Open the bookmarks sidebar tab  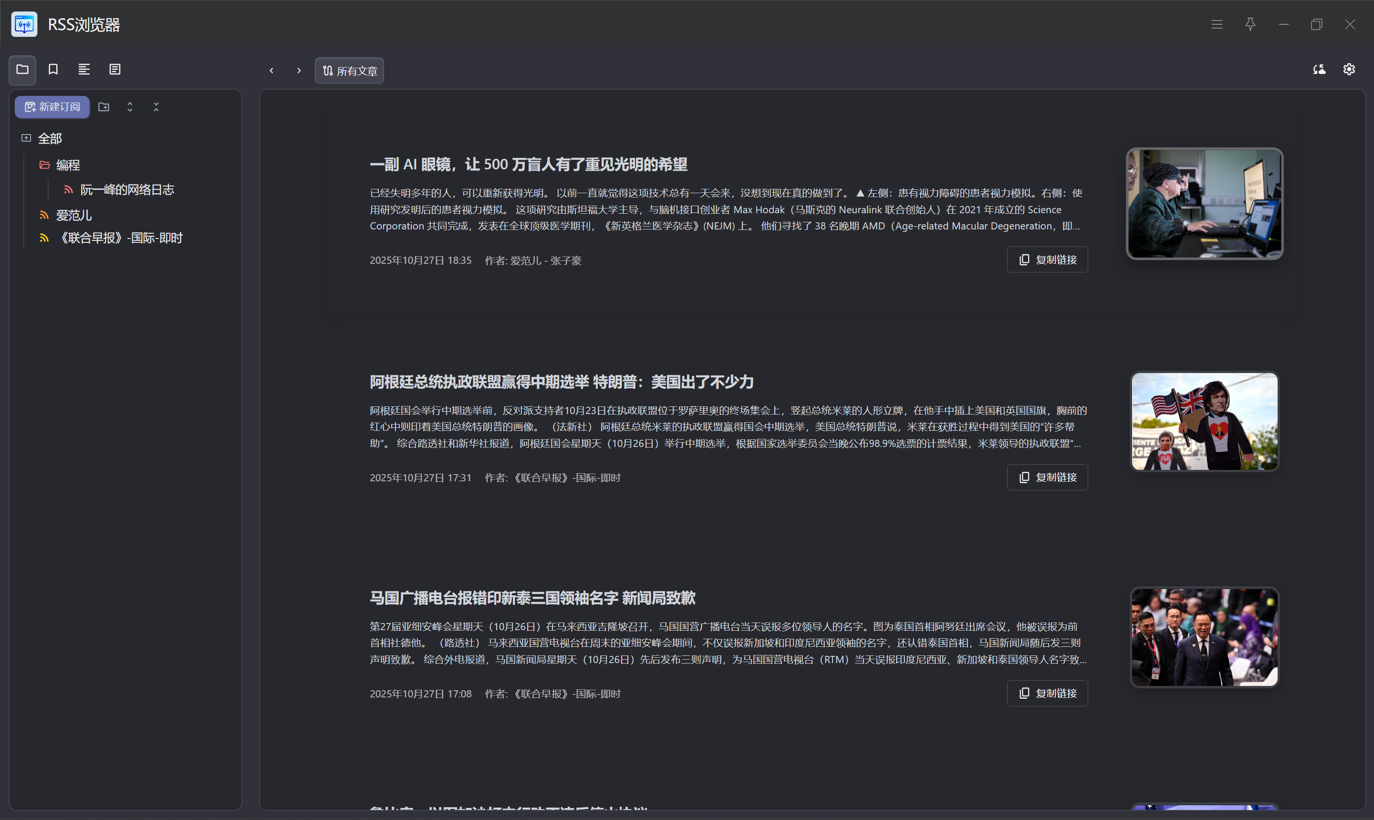pyautogui.click(x=53, y=70)
